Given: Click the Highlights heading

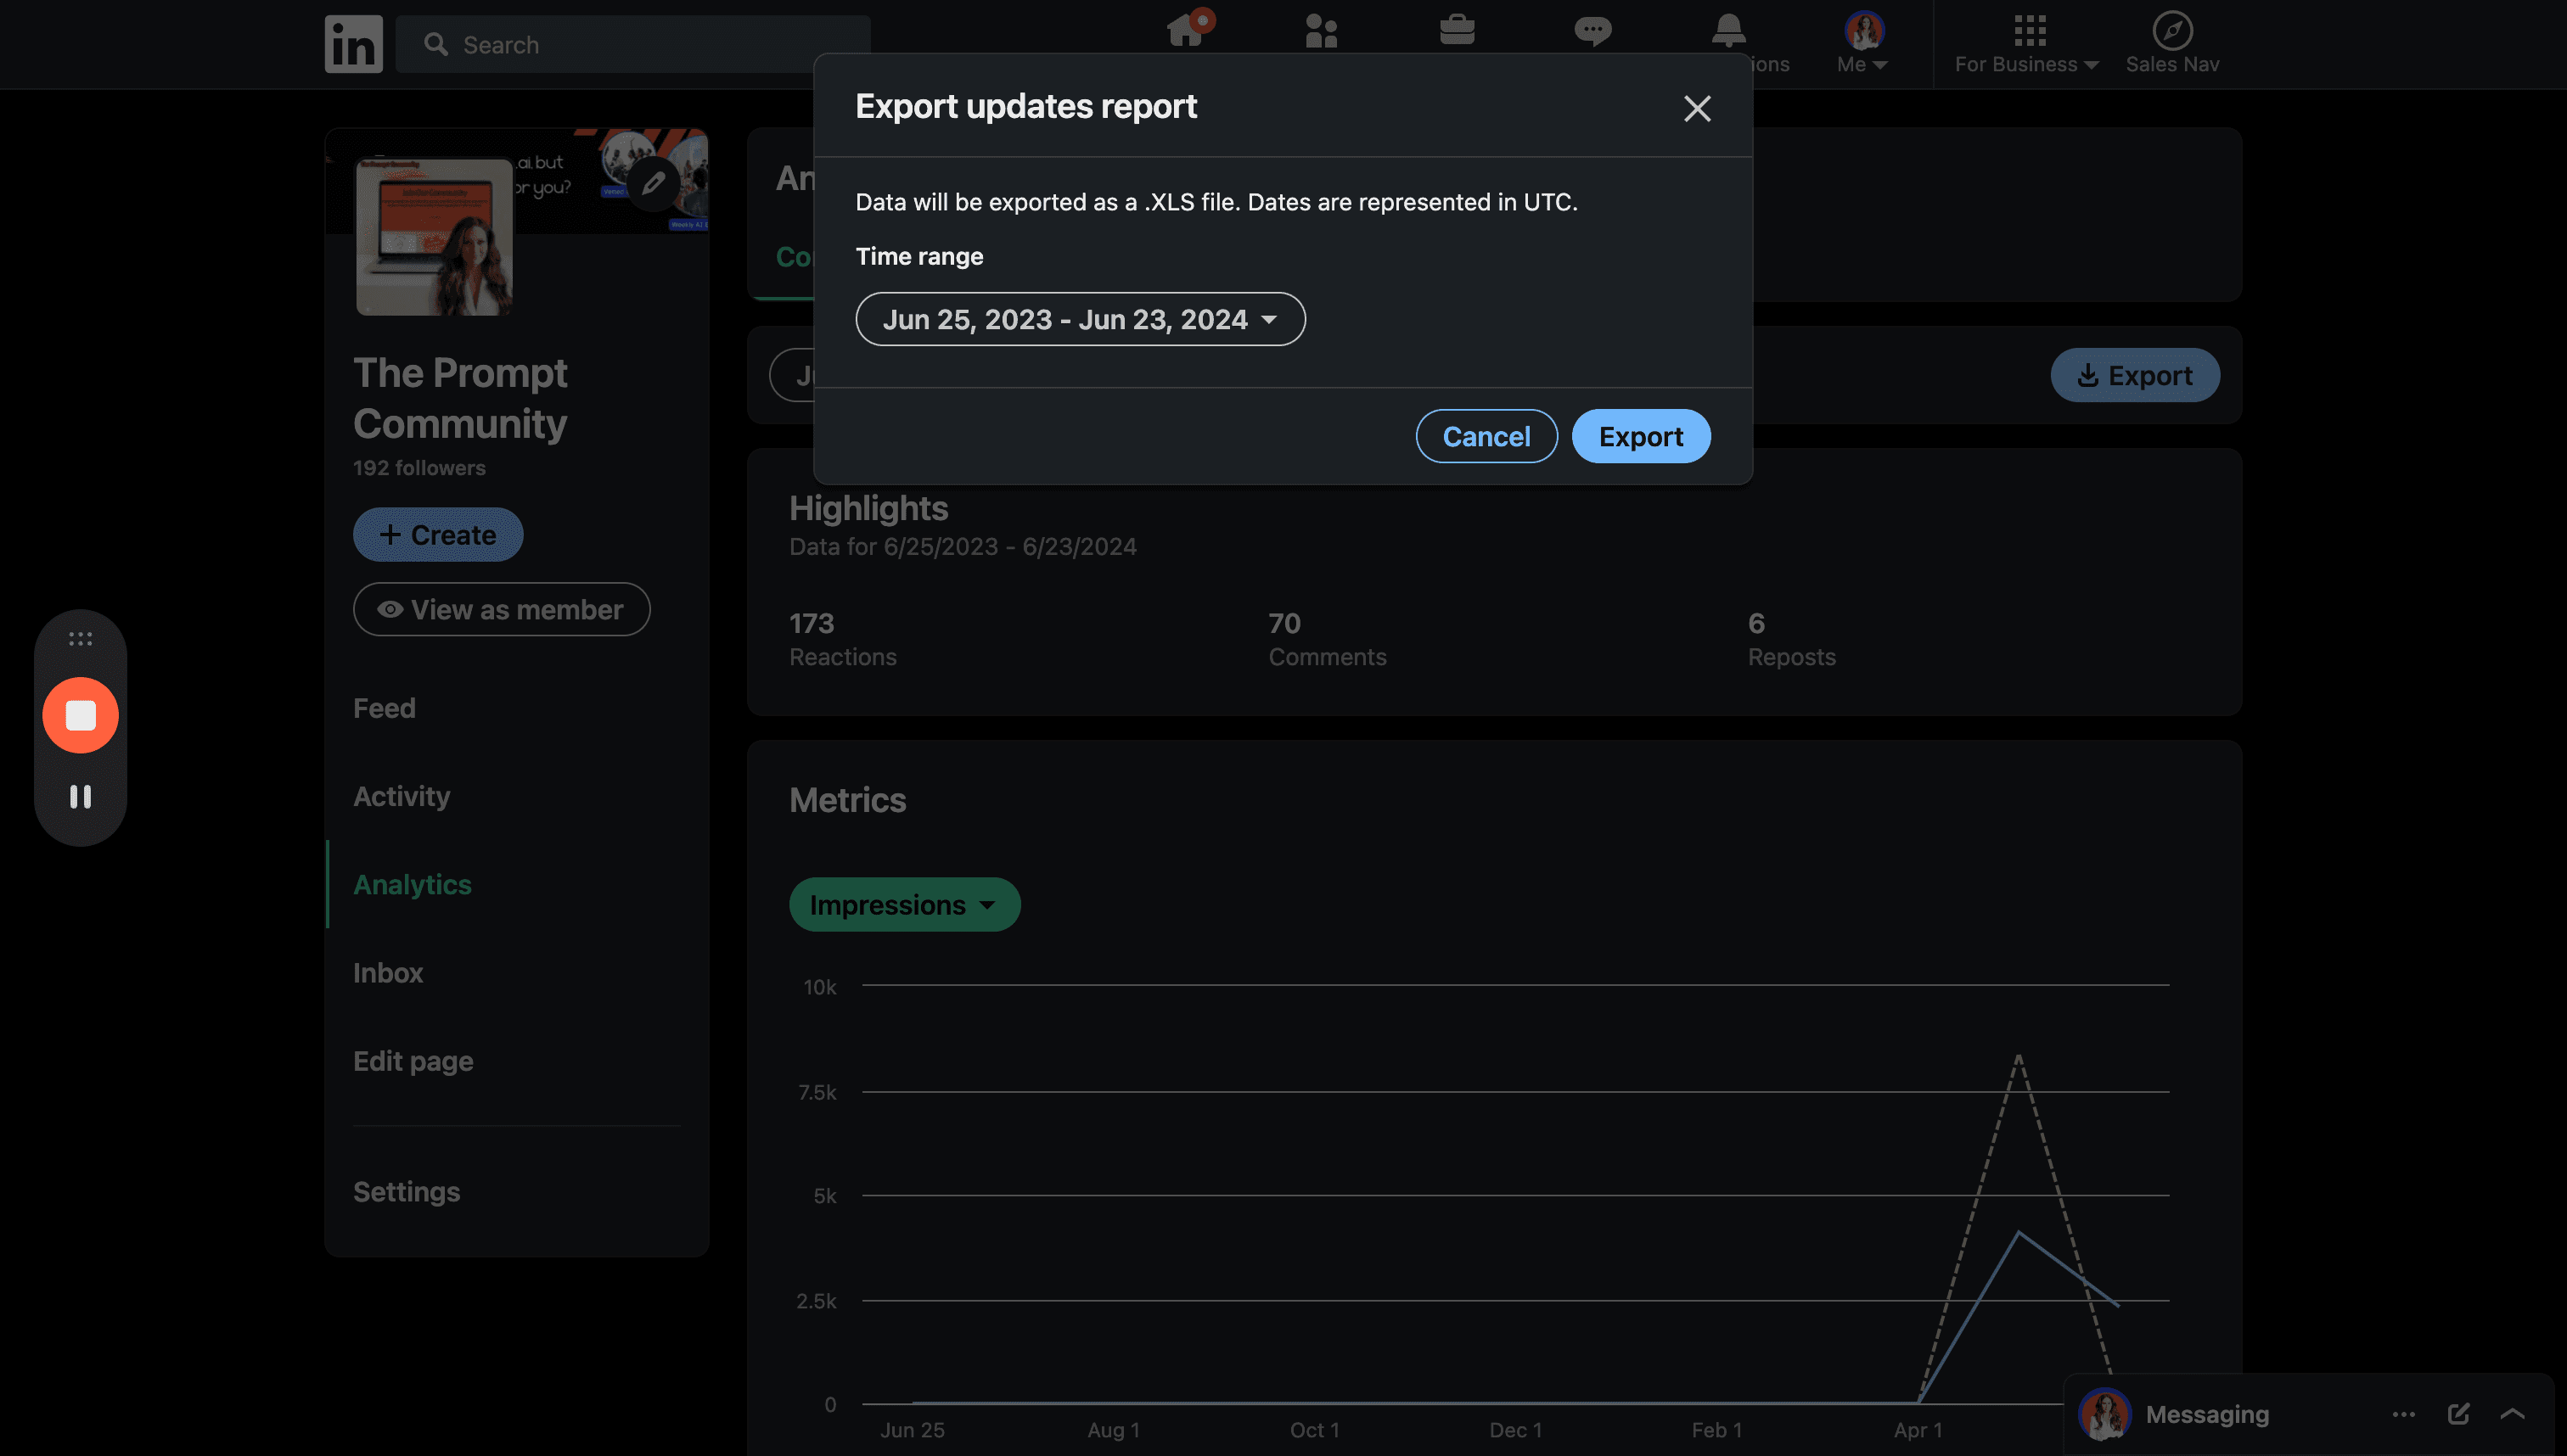Looking at the screenshot, I should tap(868, 508).
